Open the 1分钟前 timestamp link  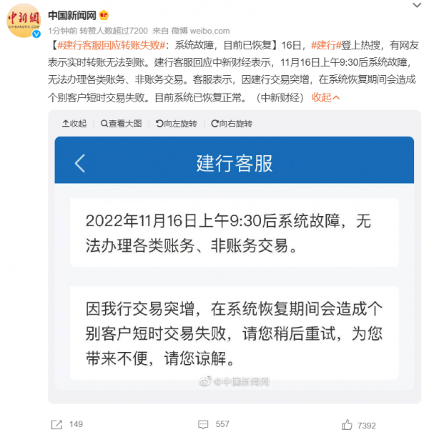pos(62,31)
